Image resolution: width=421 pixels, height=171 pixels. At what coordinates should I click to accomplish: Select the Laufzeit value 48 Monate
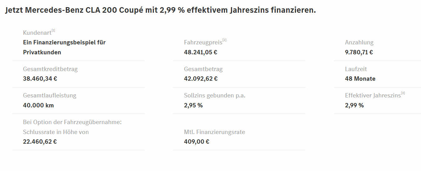pos(360,79)
